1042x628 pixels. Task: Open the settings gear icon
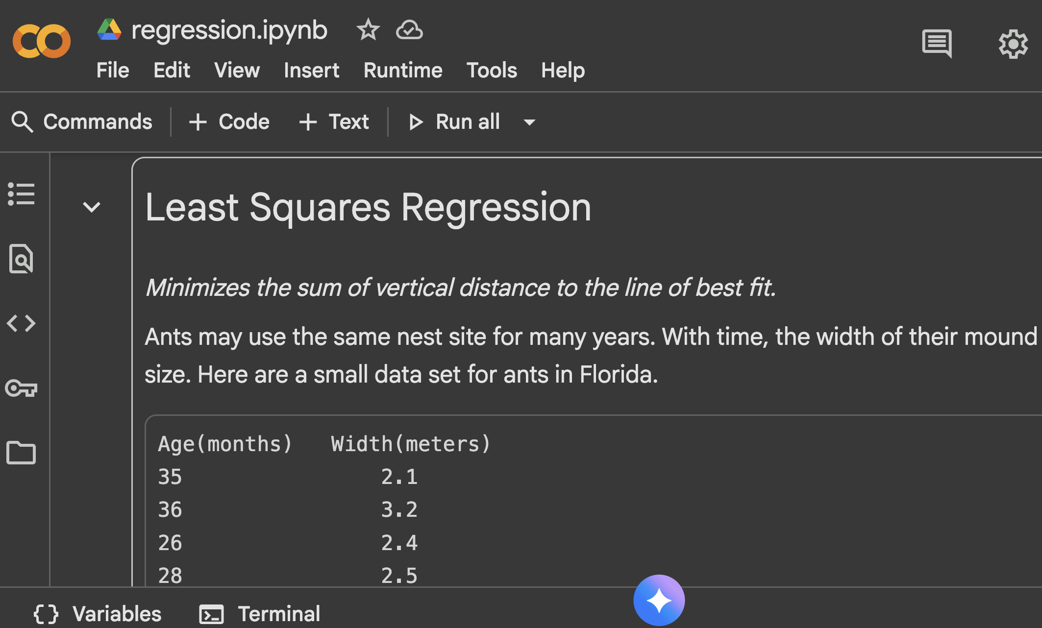tap(1013, 44)
